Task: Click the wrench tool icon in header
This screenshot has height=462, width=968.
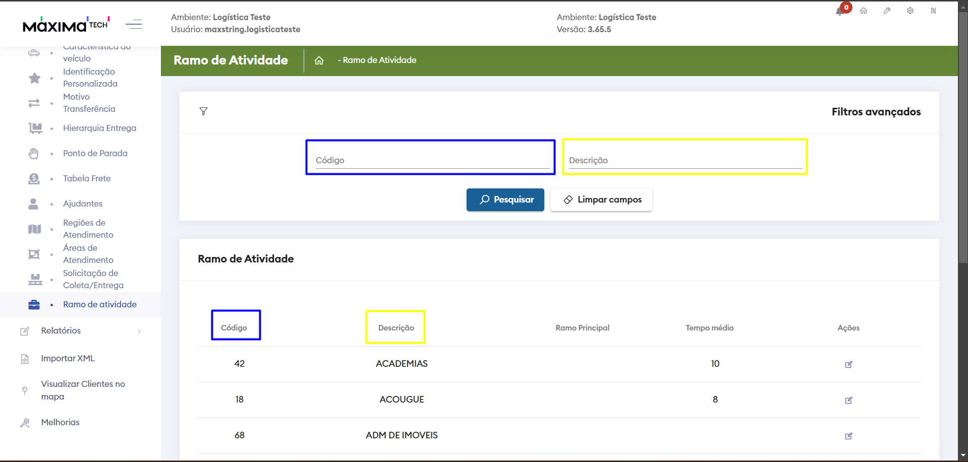Action: (x=887, y=11)
